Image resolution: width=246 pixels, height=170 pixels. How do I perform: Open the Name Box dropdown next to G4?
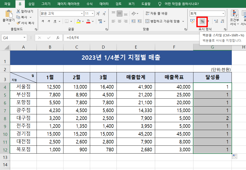point(24,37)
